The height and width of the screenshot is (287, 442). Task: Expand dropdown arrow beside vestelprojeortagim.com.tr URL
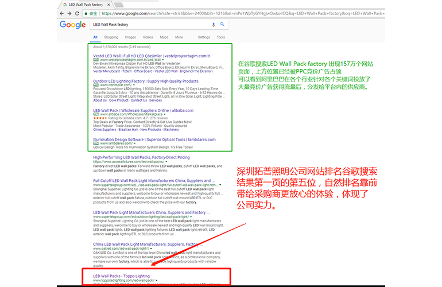point(163,60)
